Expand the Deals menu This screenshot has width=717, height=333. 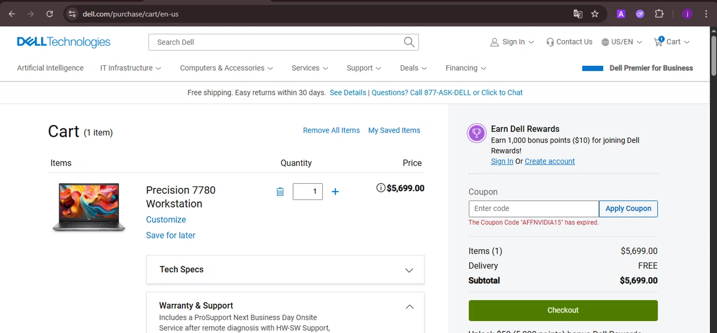[413, 68]
